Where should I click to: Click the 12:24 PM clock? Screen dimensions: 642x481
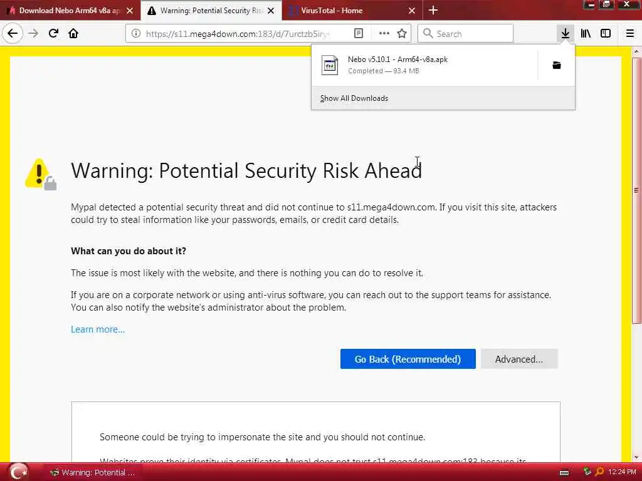point(622,472)
